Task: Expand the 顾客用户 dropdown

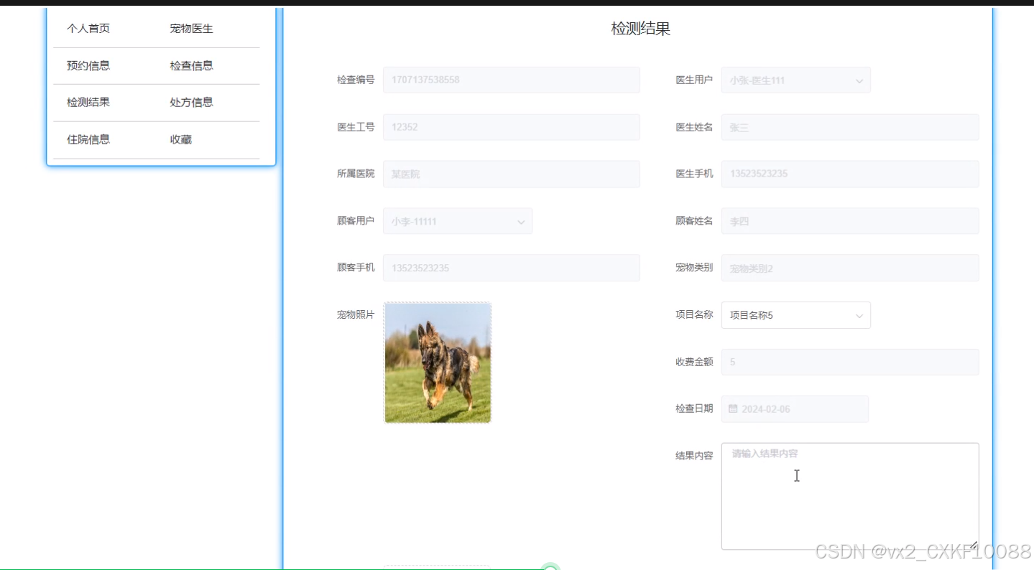Action: click(458, 221)
